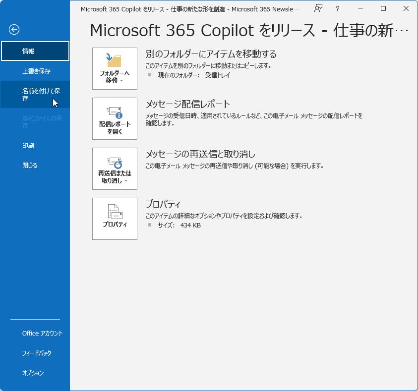Minimize the message window
The image size is (418, 391).
click(360, 8)
